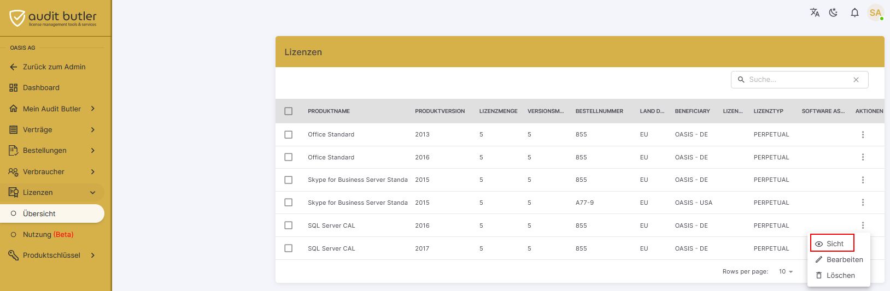The height and width of the screenshot is (291, 890).
Task: Expand the Verträge chevron
Action: [93, 130]
